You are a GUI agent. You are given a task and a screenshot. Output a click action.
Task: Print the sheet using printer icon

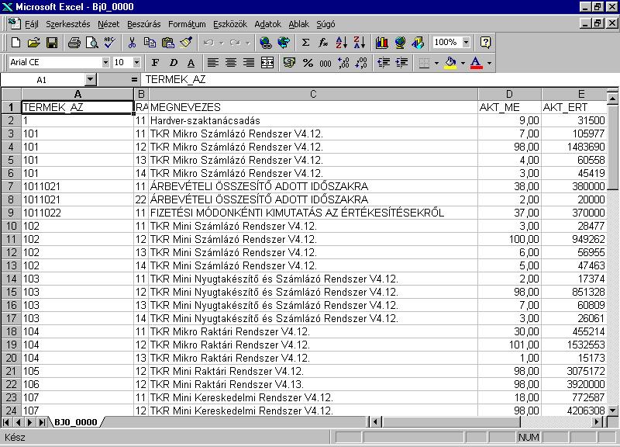(x=74, y=43)
